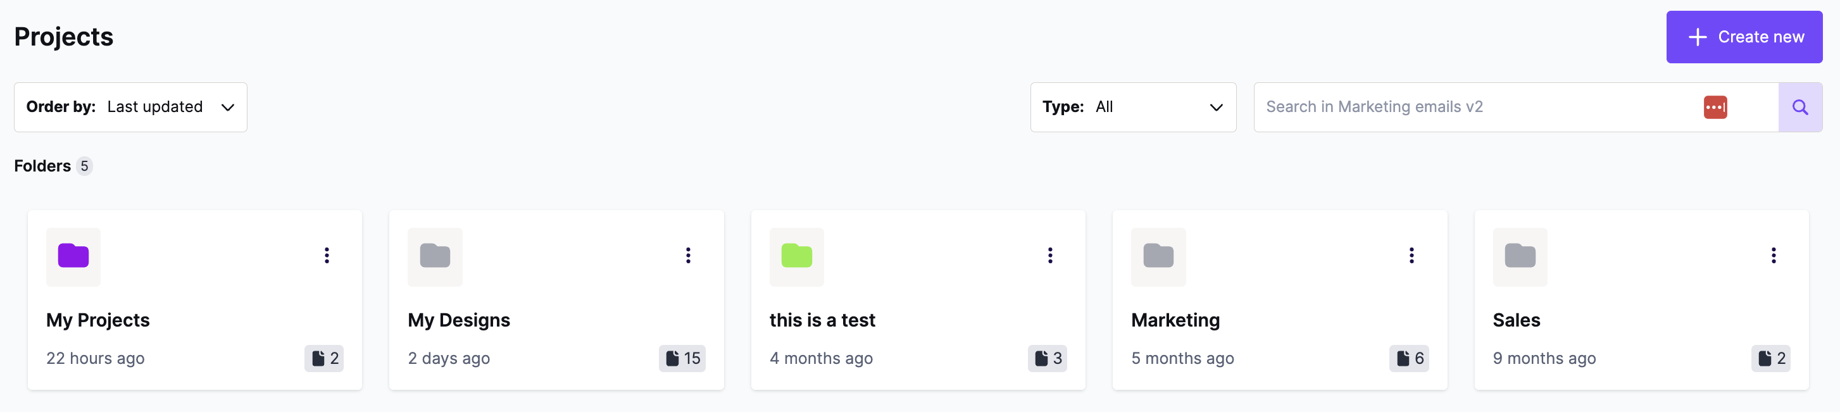Expand the Type All dropdown
This screenshot has width=1840, height=412.
(1133, 107)
